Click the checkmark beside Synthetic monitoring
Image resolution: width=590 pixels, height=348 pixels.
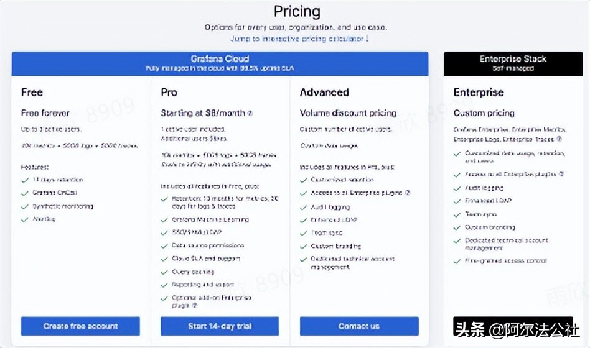click(x=25, y=206)
